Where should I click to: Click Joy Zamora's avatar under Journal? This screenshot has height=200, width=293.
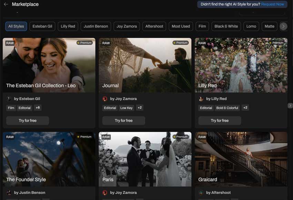pyautogui.click(x=105, y=99)
